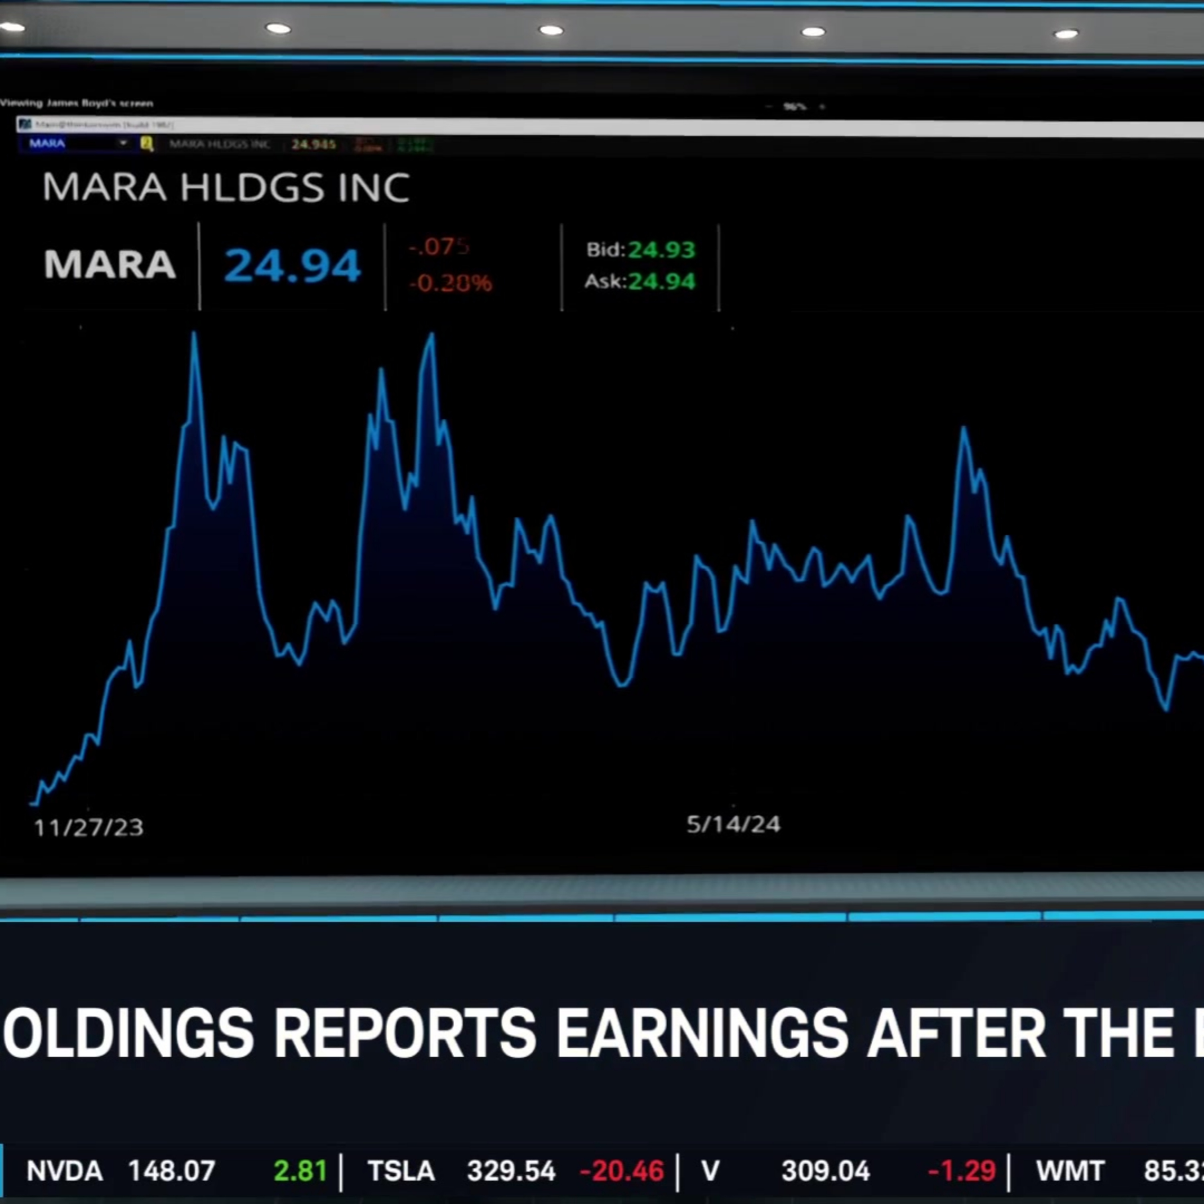
Task: Click the -0.28% percent change
Action: click(451, 284)
